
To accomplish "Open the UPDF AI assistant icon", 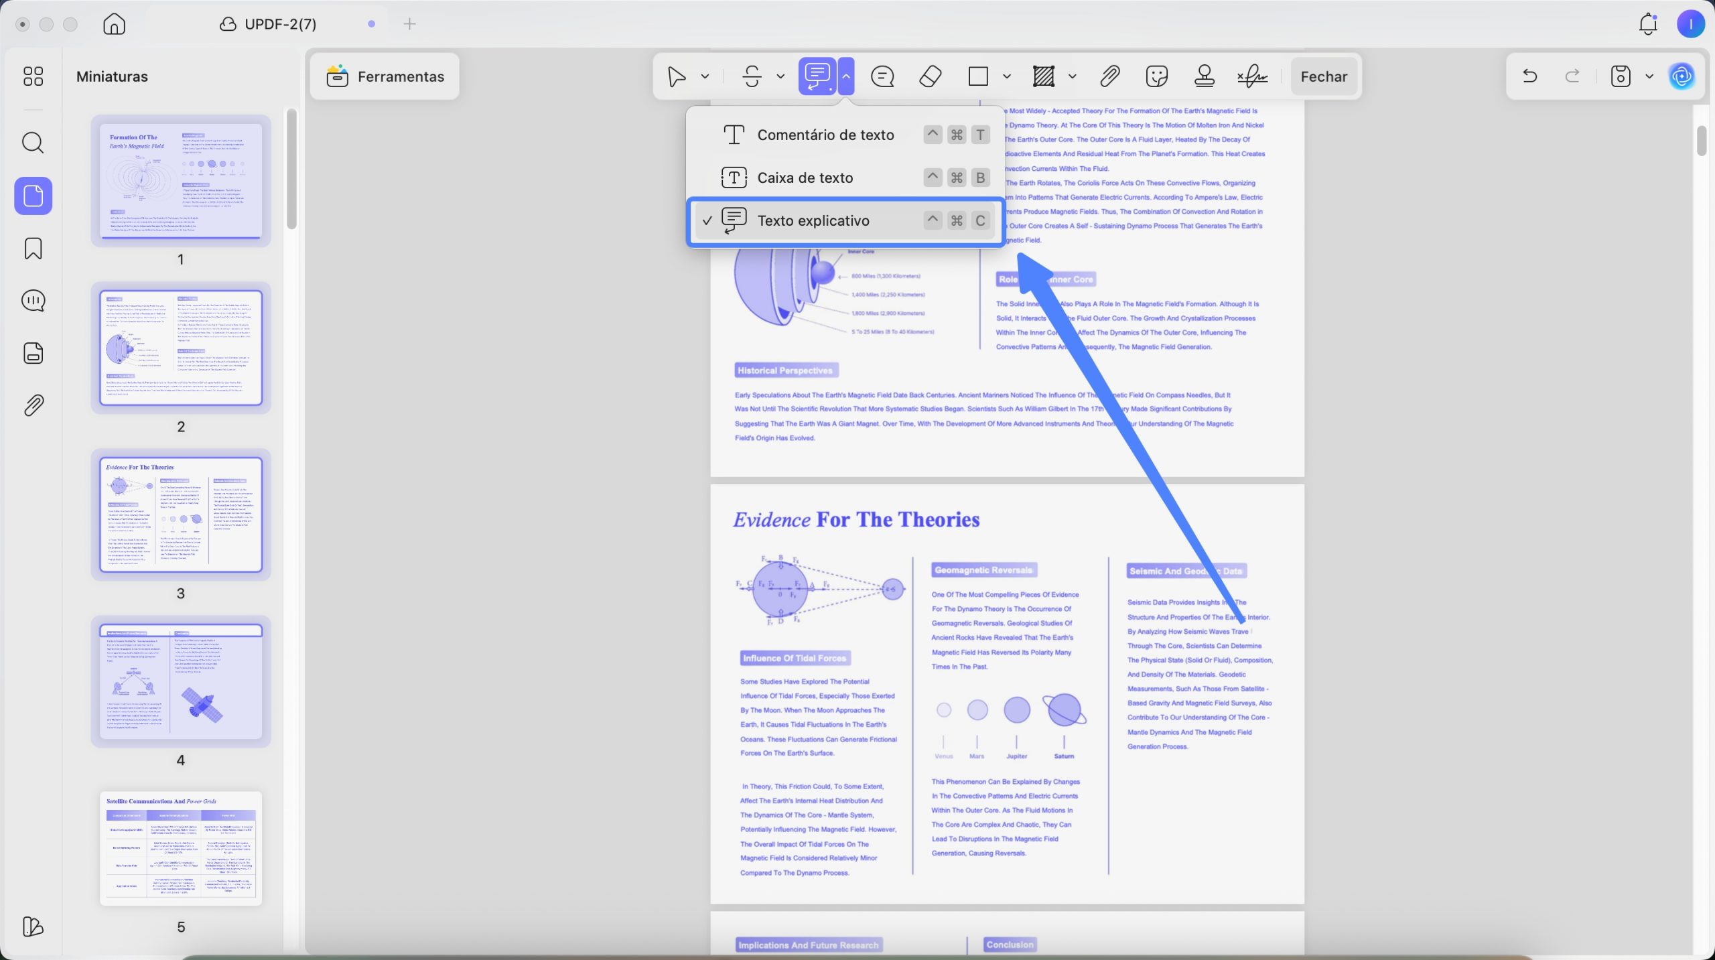I will coord(1682,76).
